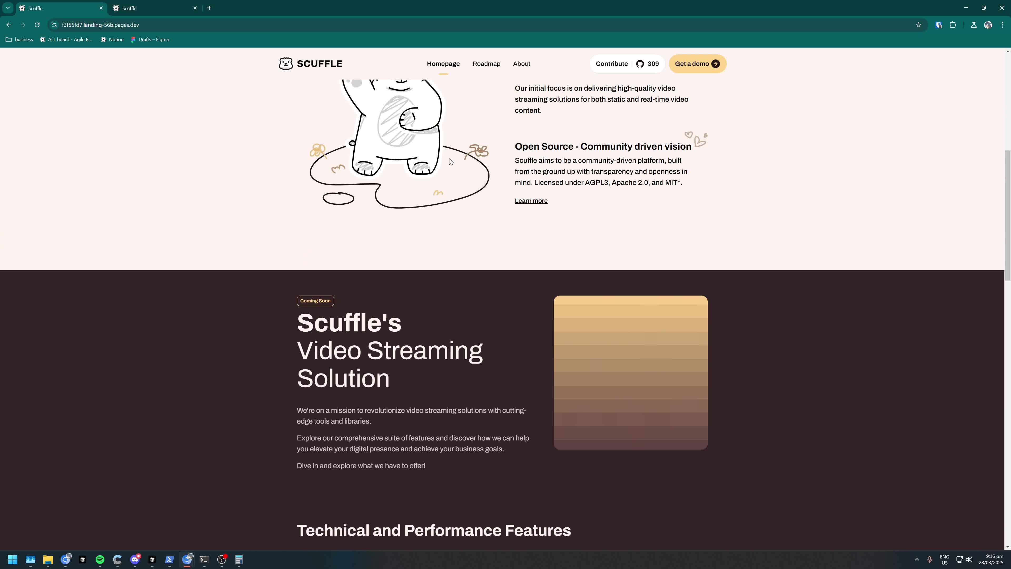The height and width of the screenshot is (569, 1011).
Task: Open Chrome three-dot menu
Action: coord(1002,25)
